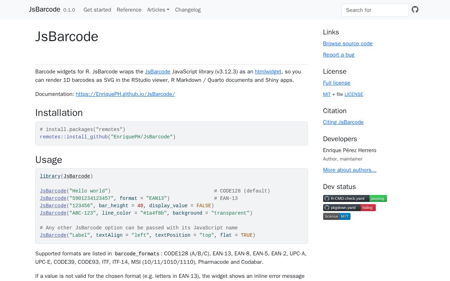450x281 pixels.
Task: Click the license MIT badge
Action: (x=337, y=216)
